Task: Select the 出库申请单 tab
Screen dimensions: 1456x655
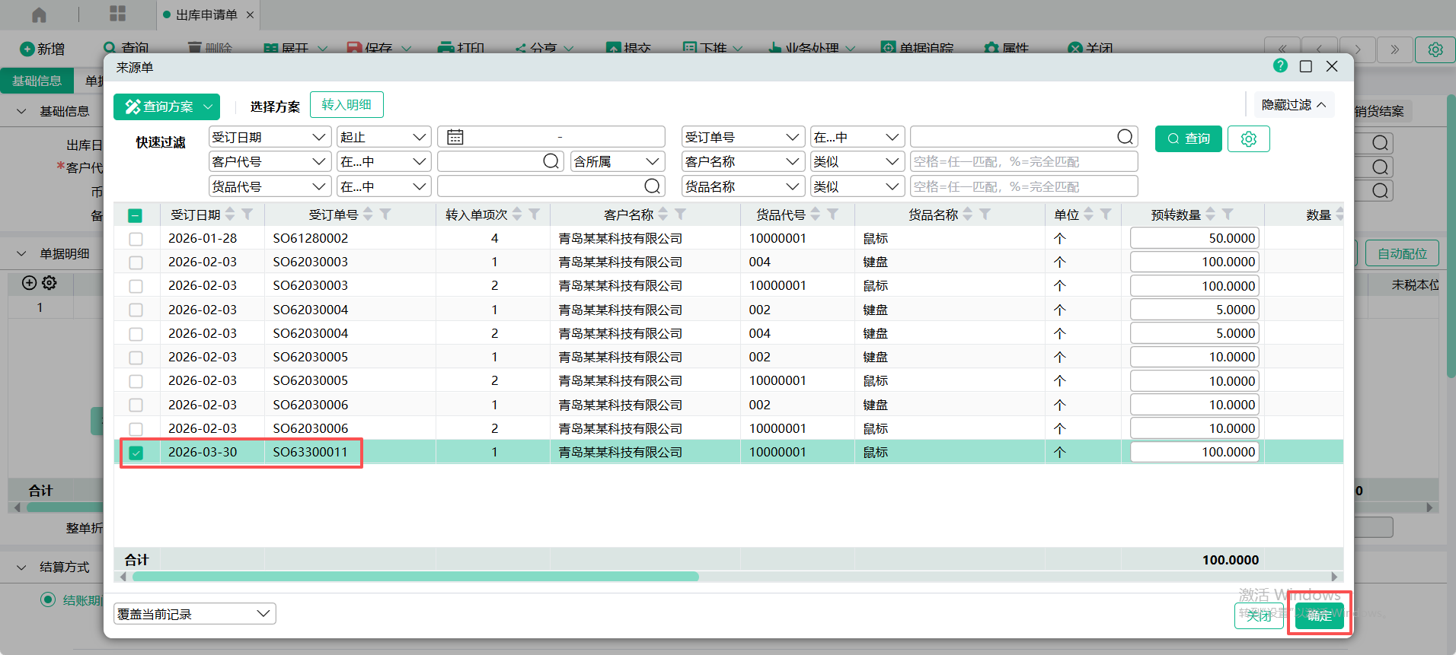Action: pos(206,14)
